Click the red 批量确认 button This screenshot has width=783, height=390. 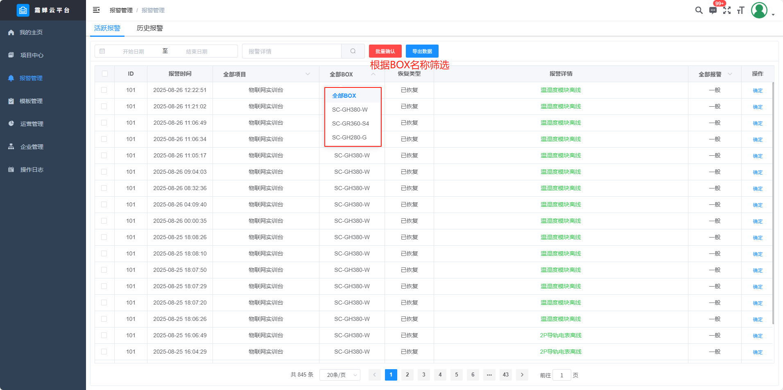[x=385, y=51]
